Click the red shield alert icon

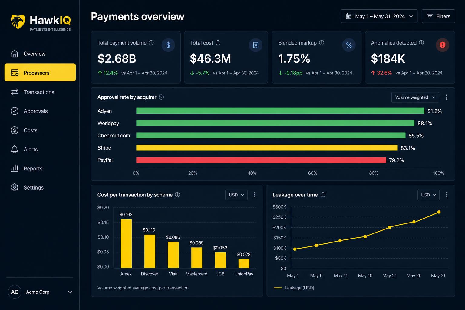pos(442,45)
